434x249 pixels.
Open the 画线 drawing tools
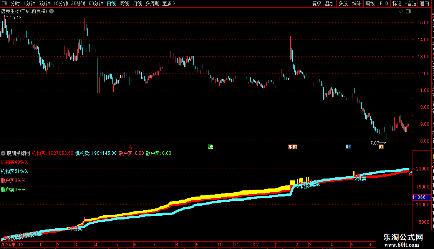(x=370, y=3)
